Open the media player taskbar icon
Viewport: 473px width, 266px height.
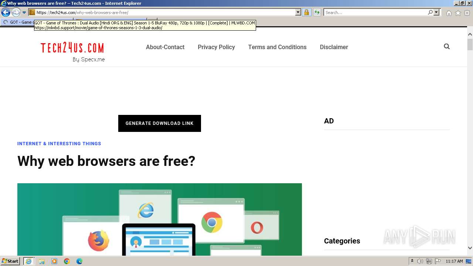(54, 261)
